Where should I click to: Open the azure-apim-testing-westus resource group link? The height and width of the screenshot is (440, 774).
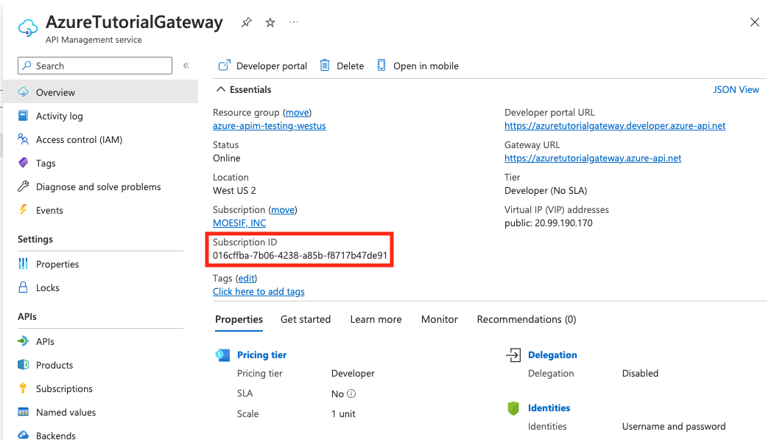(269, 125)
